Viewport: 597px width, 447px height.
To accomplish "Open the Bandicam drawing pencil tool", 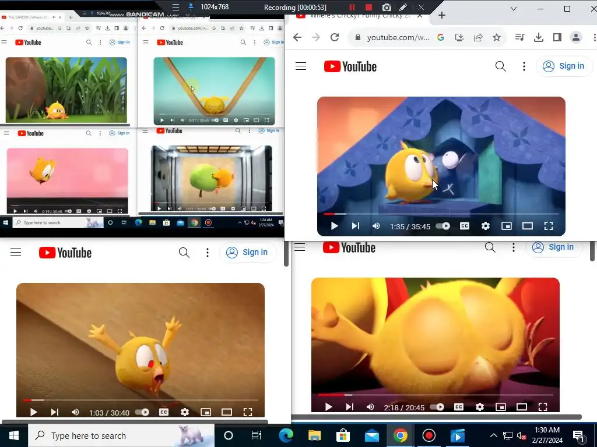I will point(403,7).
